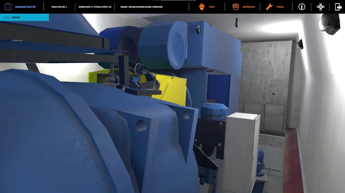Viewport: 345px width, 193px height.
Task: Click the administrator profile avatar icon
Action: [8, 7]
